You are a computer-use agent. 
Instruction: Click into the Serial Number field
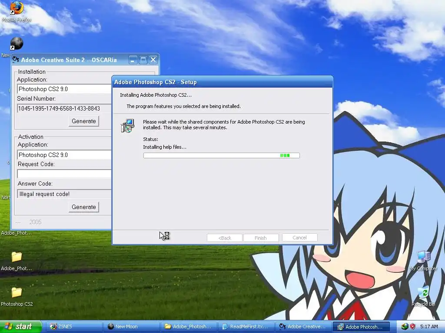pyautogui.click(x=64, y=108)
